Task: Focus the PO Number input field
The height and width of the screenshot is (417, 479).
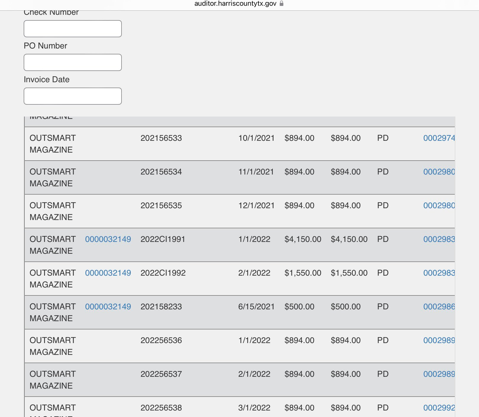Action: 73,62
